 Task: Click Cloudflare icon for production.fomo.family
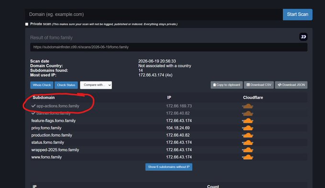click(x=247, y=136)
